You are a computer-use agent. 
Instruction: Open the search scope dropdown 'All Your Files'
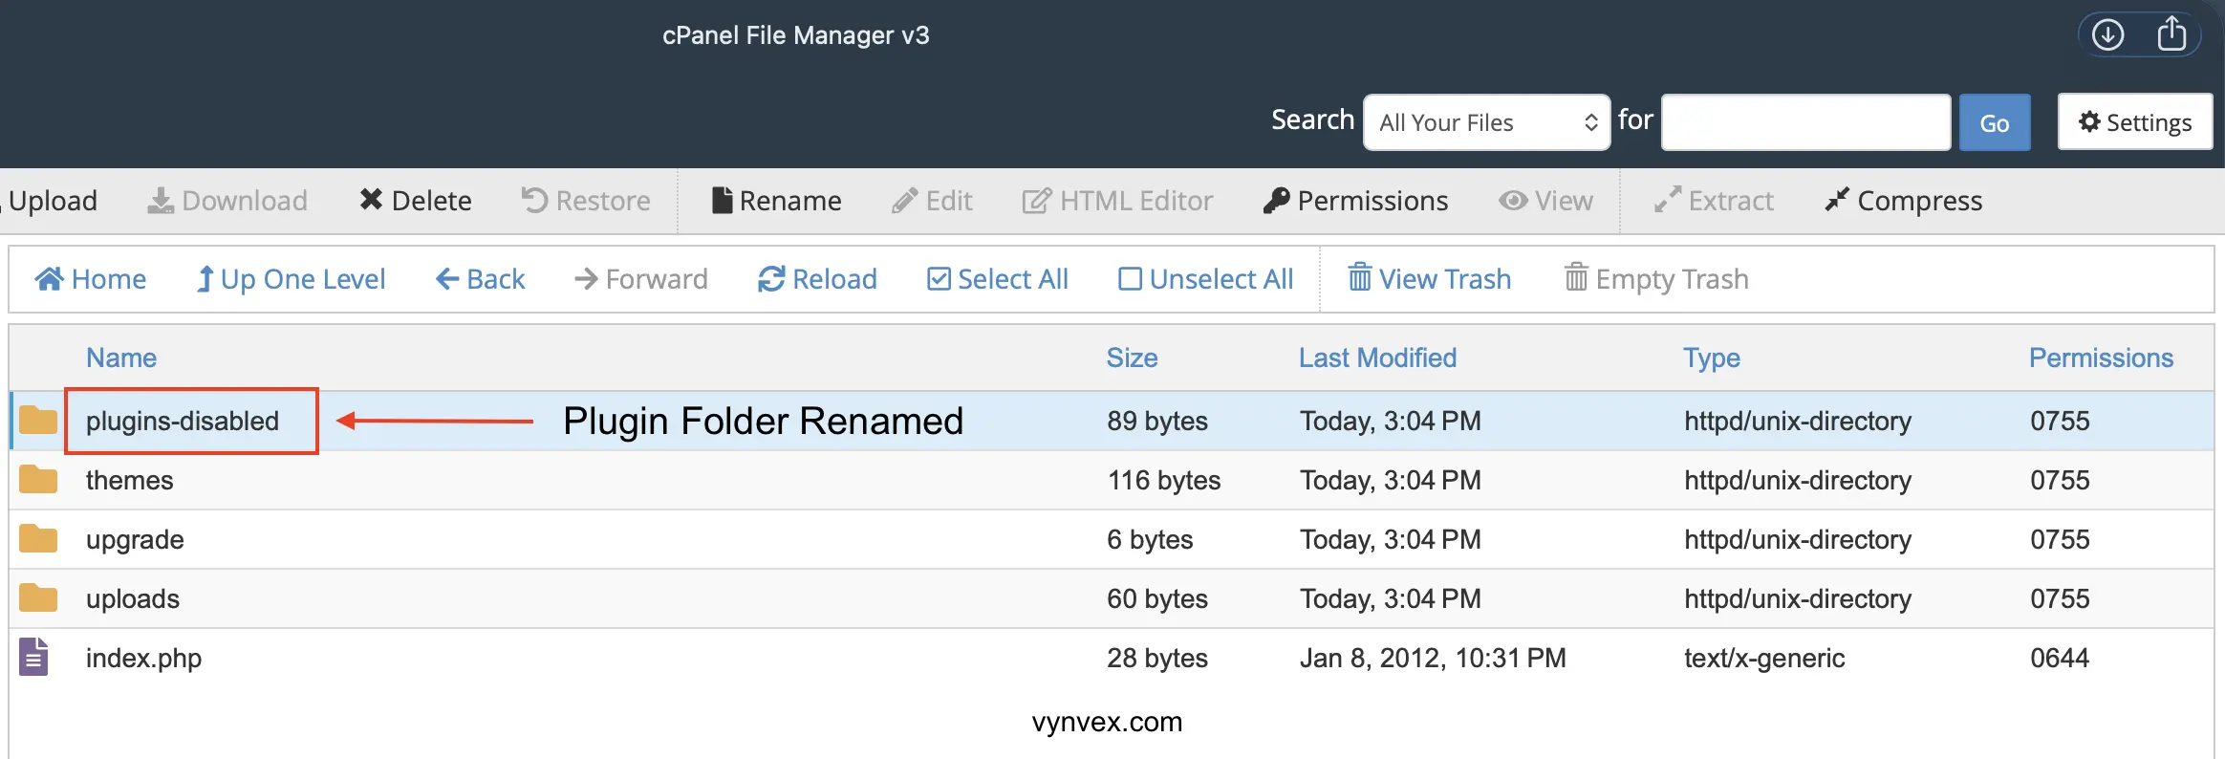pos(1487,122)
